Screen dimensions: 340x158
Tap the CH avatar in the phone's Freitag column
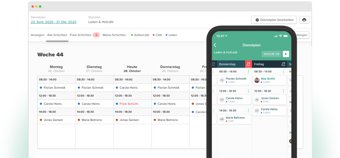click(257, 111)
